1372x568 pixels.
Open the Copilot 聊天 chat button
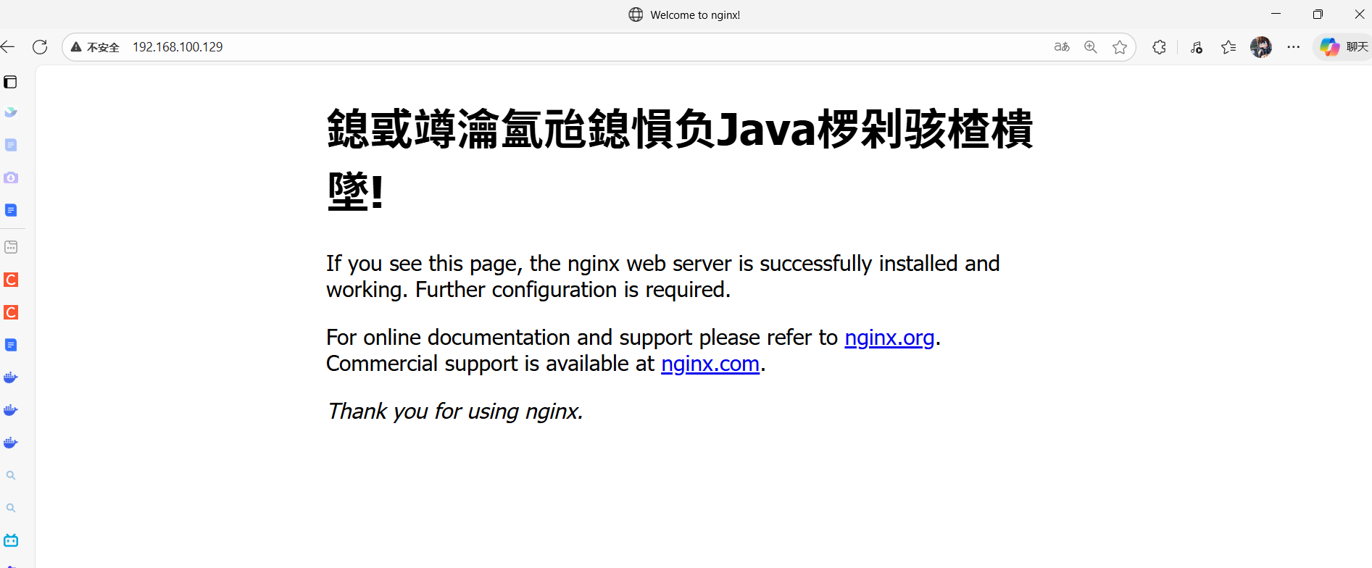(1344, 47)
